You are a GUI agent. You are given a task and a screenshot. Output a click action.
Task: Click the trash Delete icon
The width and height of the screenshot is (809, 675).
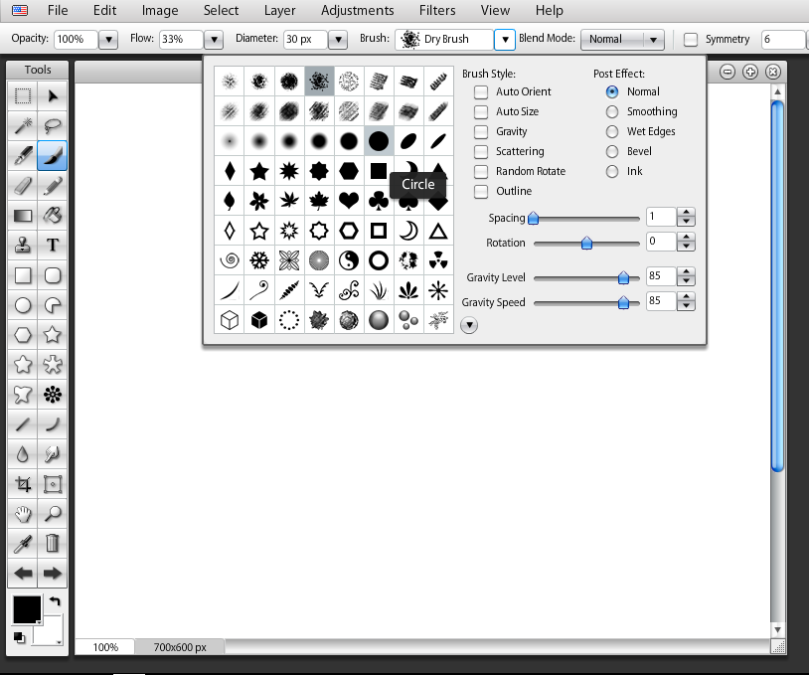[x=53, y=544]
